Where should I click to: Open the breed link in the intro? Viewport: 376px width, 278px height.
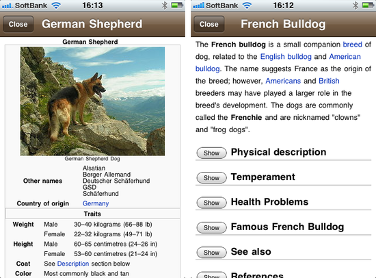(352, 45)
